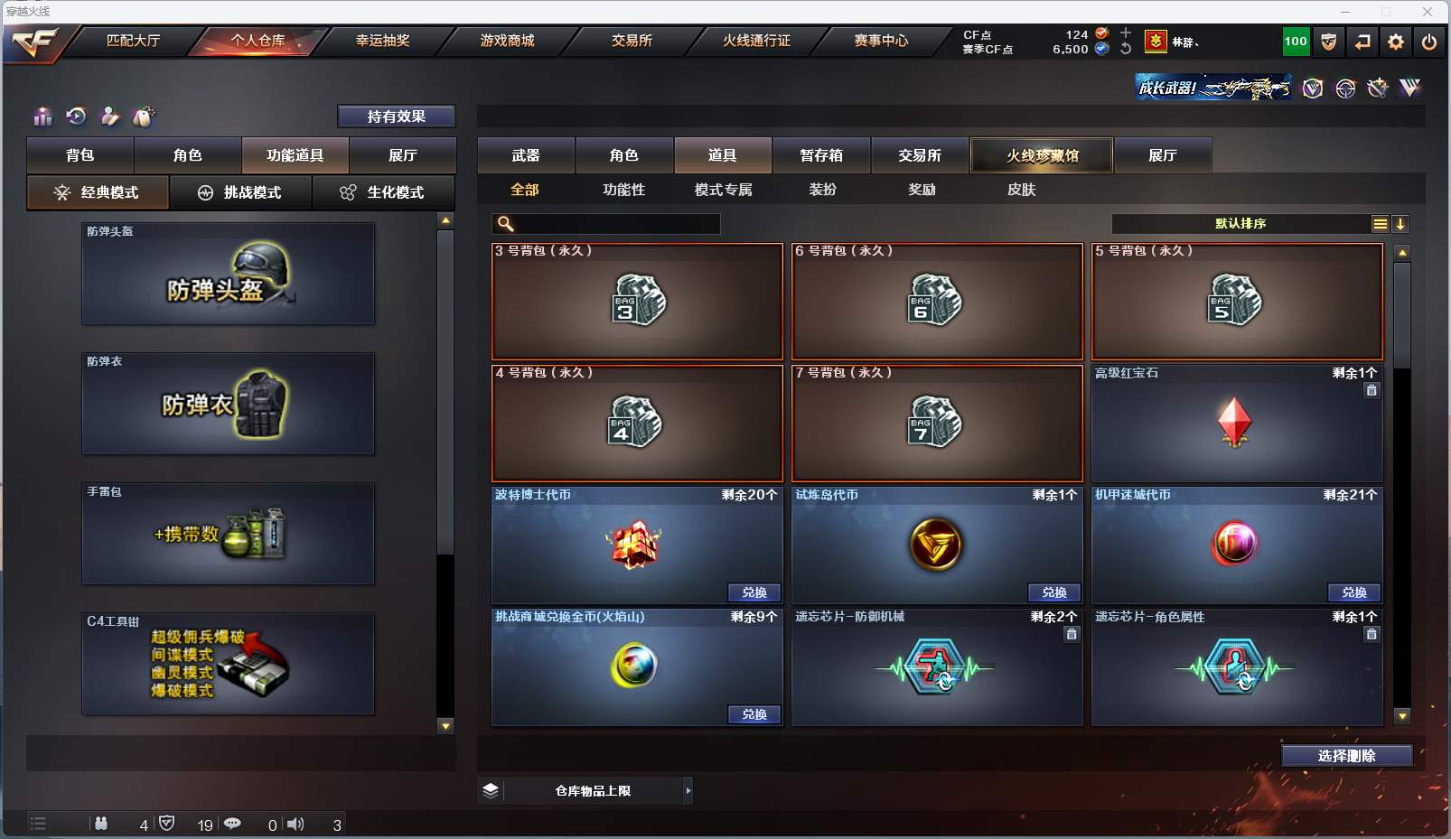Click the left panel scroll down arrow
1451x839 pixels.
coord(445,725)
